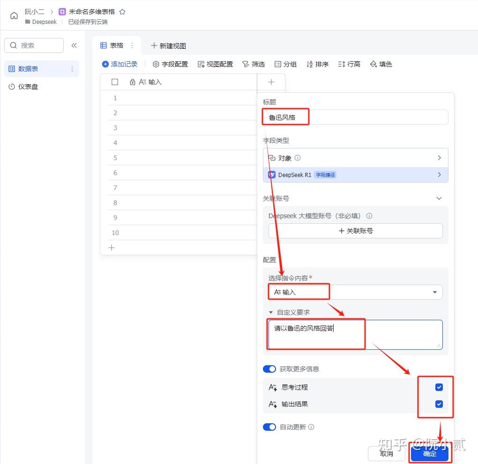The width and height of the screenshot is (478, 464).
Task: Click the 输出结果 field type icon
Action: [273, 404]
